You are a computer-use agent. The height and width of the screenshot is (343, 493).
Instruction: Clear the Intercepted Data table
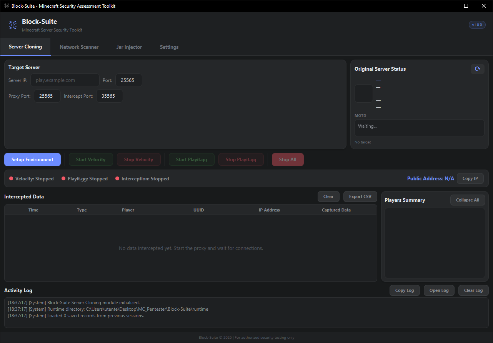coord(328,196)
